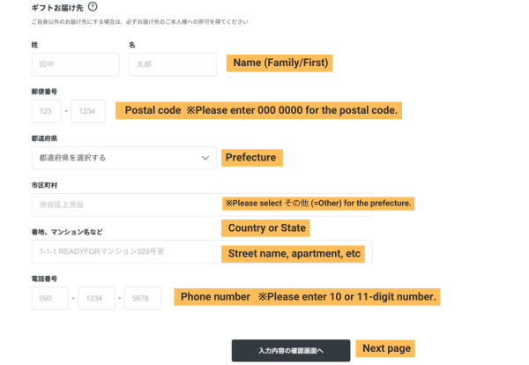Click the orange Country or State annotation
This screenshot has height=365, width=529.
coord(264,228)
